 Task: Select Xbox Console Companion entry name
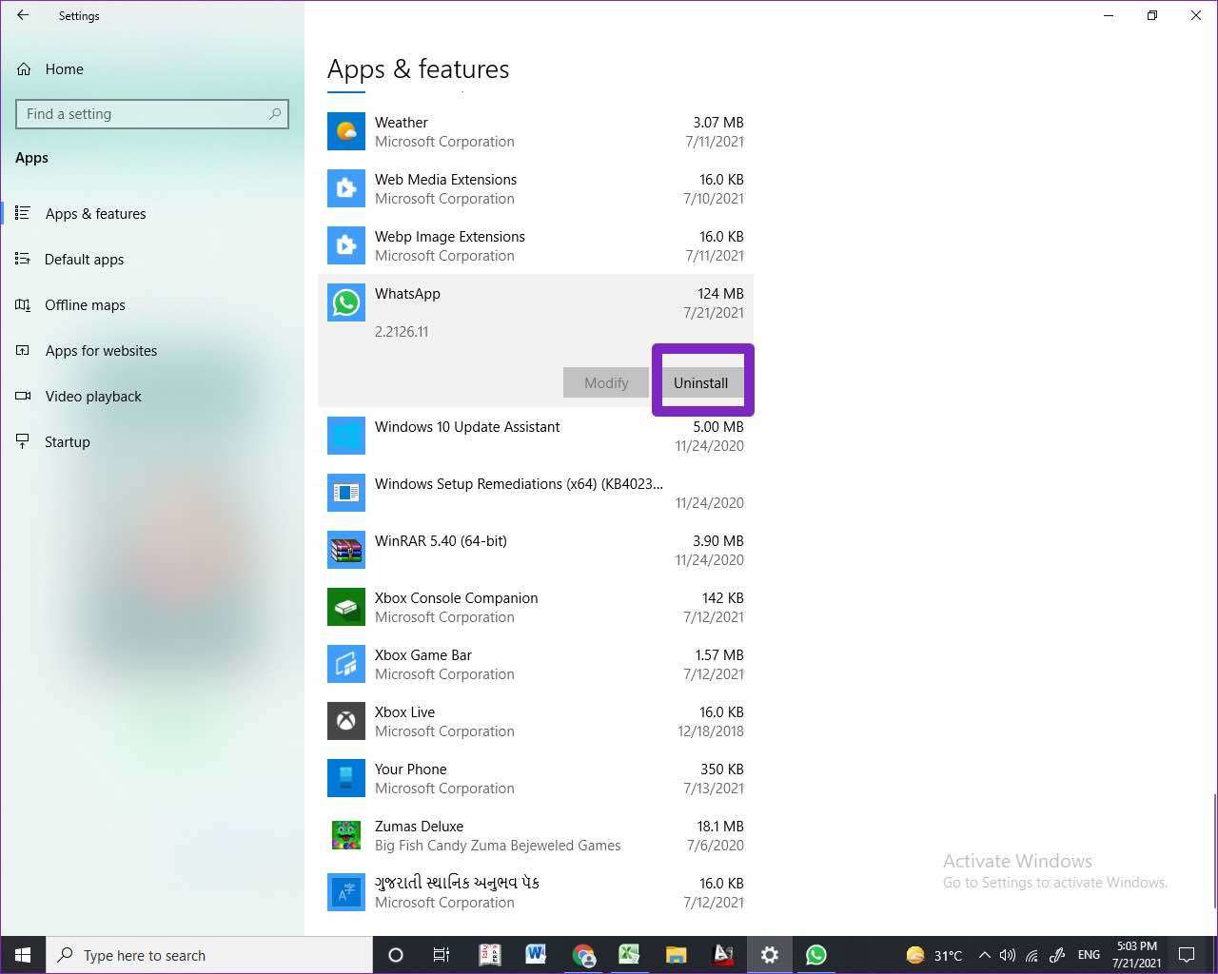point(456,597)
